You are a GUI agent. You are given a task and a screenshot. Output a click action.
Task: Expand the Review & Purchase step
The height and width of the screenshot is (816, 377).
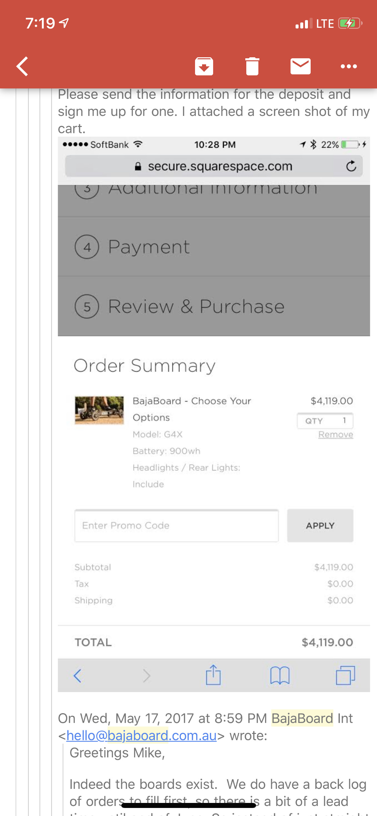click(x=214, y=306)
